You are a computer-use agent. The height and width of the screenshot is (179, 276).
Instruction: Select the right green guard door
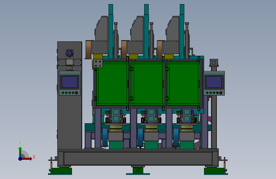point(184,84)
